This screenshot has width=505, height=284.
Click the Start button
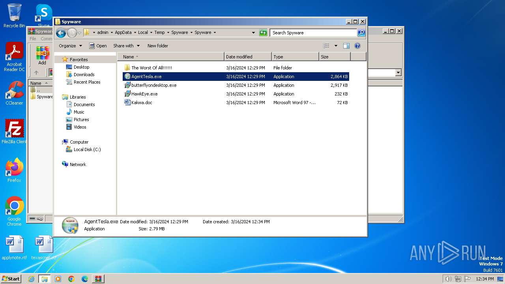(x=11, y=278)
